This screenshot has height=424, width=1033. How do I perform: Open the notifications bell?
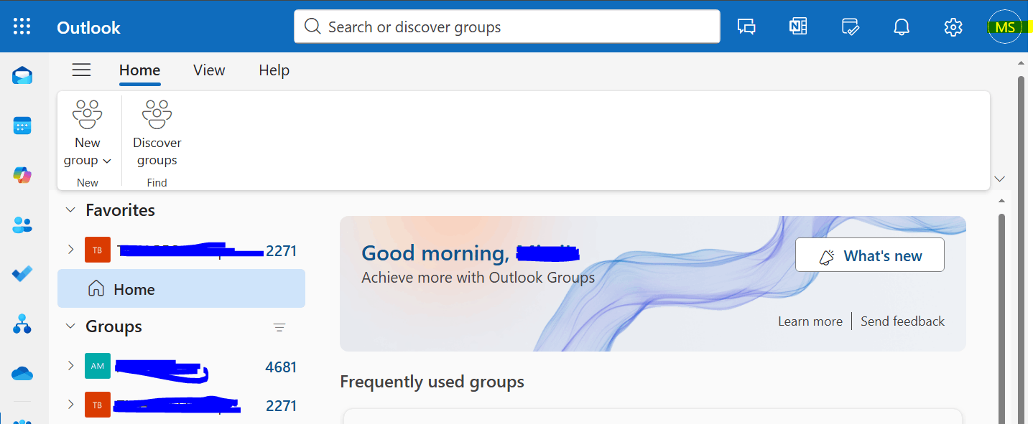902,27
